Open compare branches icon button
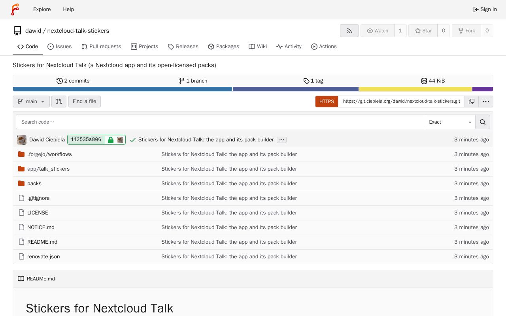506x316 pixels. pos(59,102)
